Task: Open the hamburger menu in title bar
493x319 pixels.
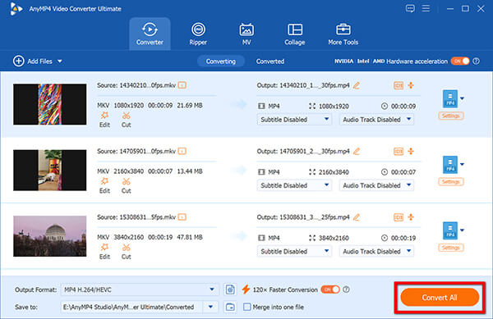Action: 426,8
